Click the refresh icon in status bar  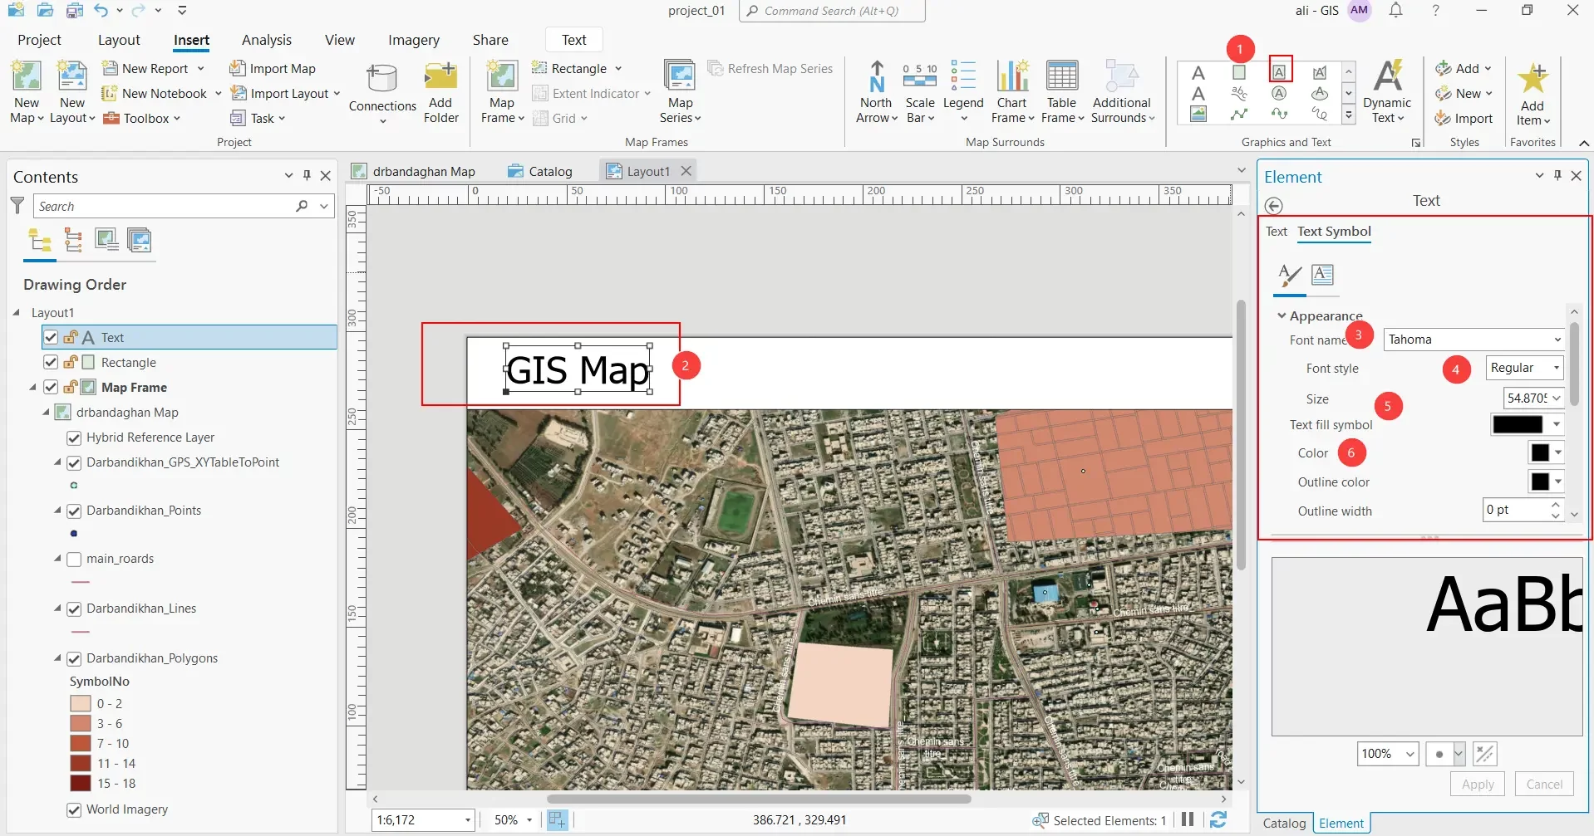tap(1218, 820)
